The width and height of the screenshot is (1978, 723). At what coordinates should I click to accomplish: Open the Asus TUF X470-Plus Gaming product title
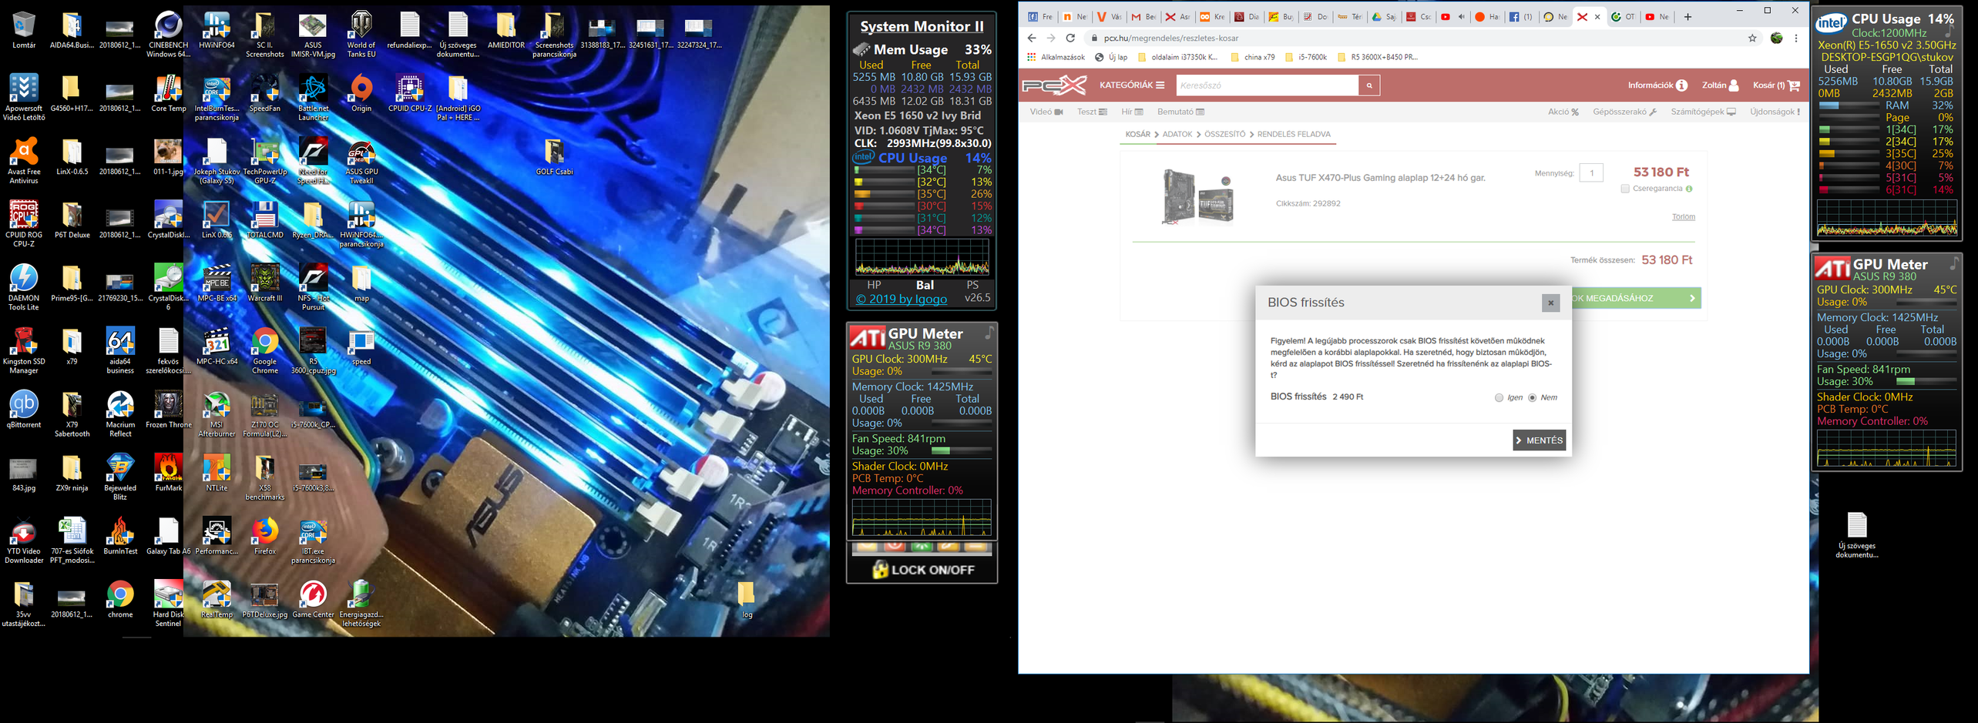pyautogui.click(x=1380, y=178)
